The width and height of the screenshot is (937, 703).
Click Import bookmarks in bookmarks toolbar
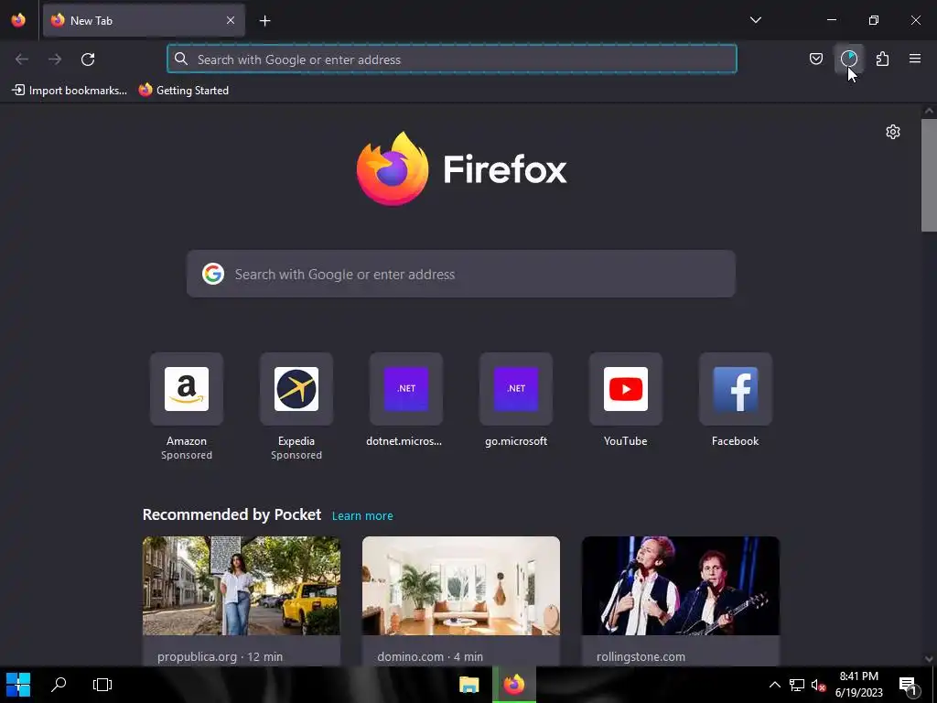[70, 91]
